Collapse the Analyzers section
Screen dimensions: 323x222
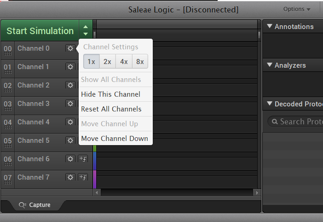click(x=270, y=65)
